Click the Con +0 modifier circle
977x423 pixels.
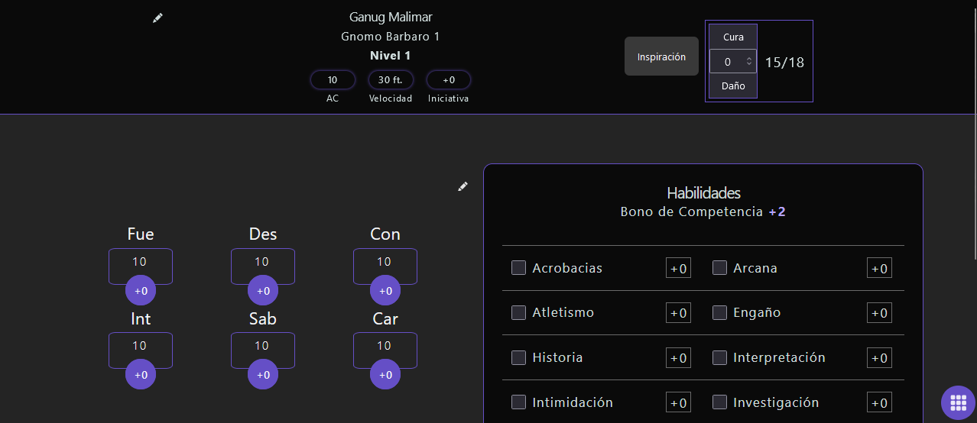click(385, 291)
